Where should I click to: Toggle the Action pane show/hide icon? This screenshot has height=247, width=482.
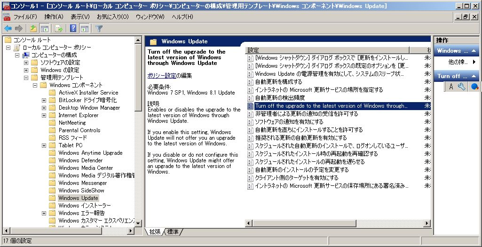[84, 29]
